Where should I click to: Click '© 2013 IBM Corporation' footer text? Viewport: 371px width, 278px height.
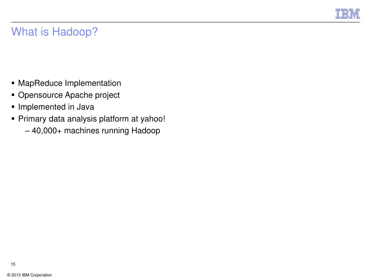30,275
